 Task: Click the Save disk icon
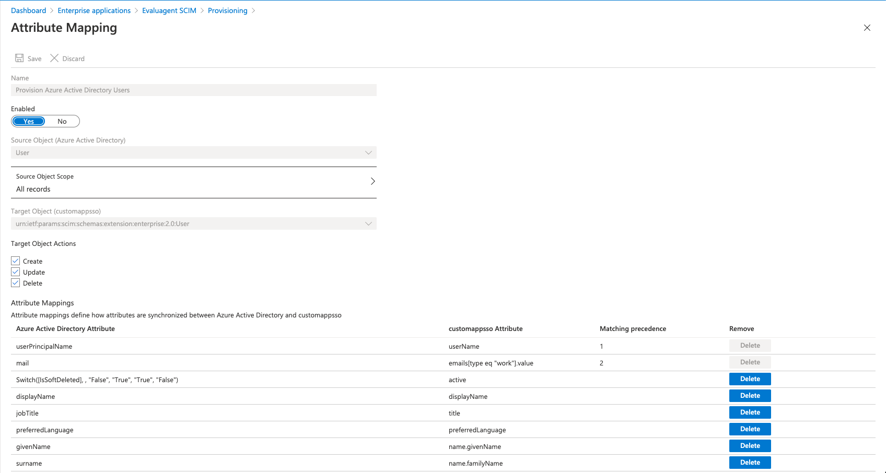pyautogui.click(x=19, y=58)
